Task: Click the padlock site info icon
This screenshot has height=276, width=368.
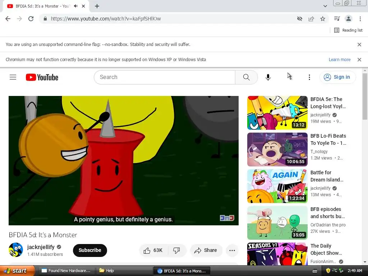Action: coord(45,19)
